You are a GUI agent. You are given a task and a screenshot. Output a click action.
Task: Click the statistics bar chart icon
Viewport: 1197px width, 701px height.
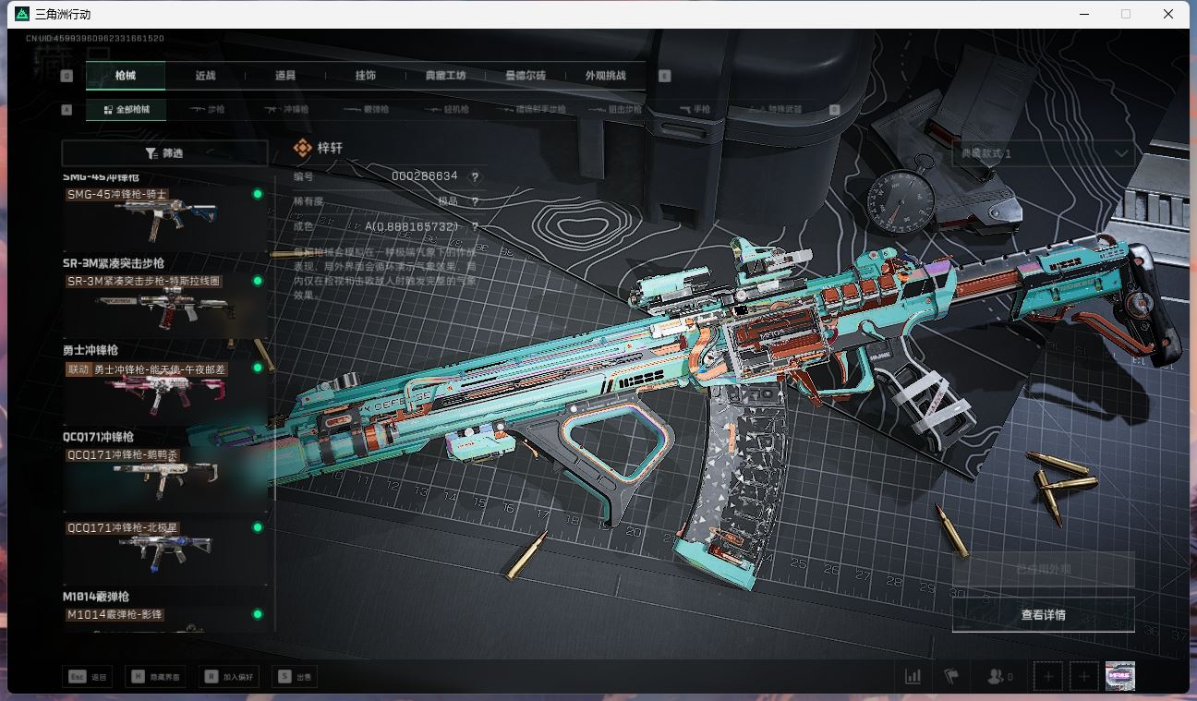pyautogui.click(x=913, y=677)
